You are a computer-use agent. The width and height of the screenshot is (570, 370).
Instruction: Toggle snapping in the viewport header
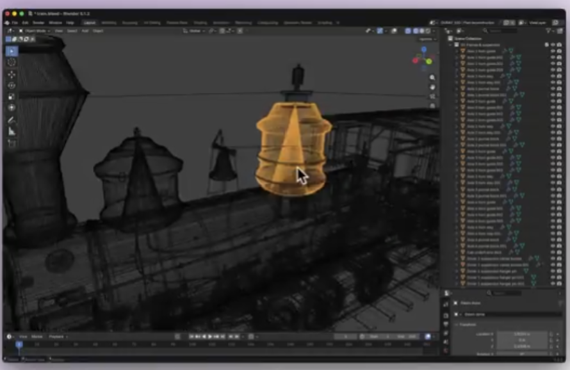tap(222, 31)
